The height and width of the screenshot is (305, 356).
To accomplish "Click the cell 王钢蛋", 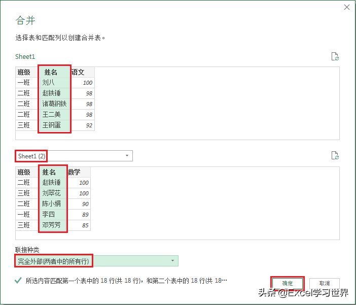I will pyautogui.click(x=54, y=125).
